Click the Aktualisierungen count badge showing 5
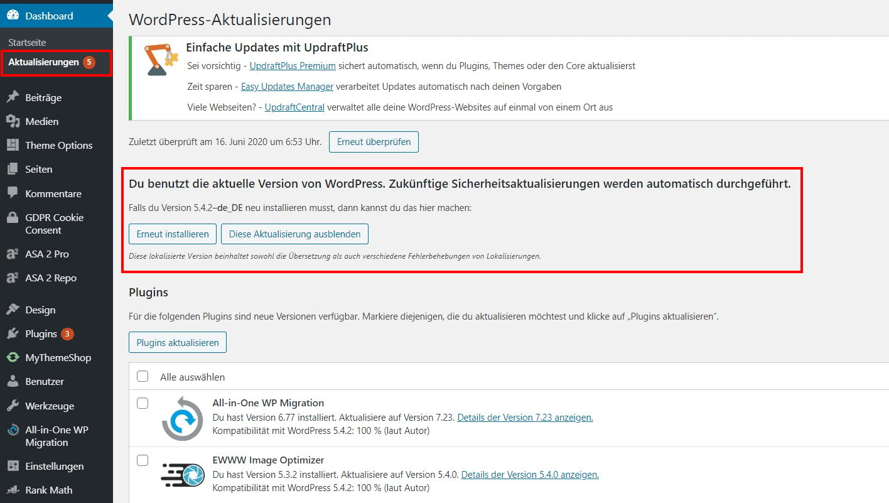Image resolution: width=889 pixels, height=503 pixels. (x=89, y=62)
